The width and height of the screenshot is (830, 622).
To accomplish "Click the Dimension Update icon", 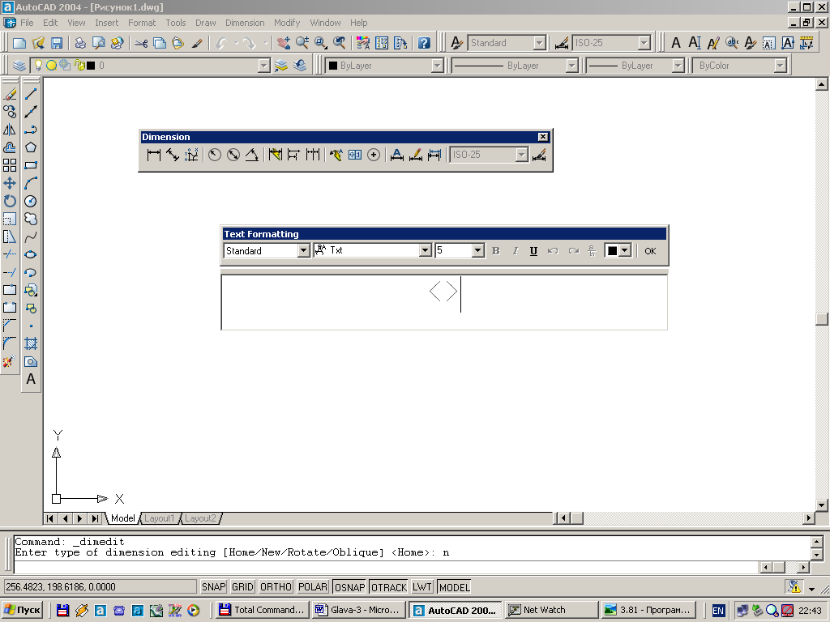I will tap(434, 155).
